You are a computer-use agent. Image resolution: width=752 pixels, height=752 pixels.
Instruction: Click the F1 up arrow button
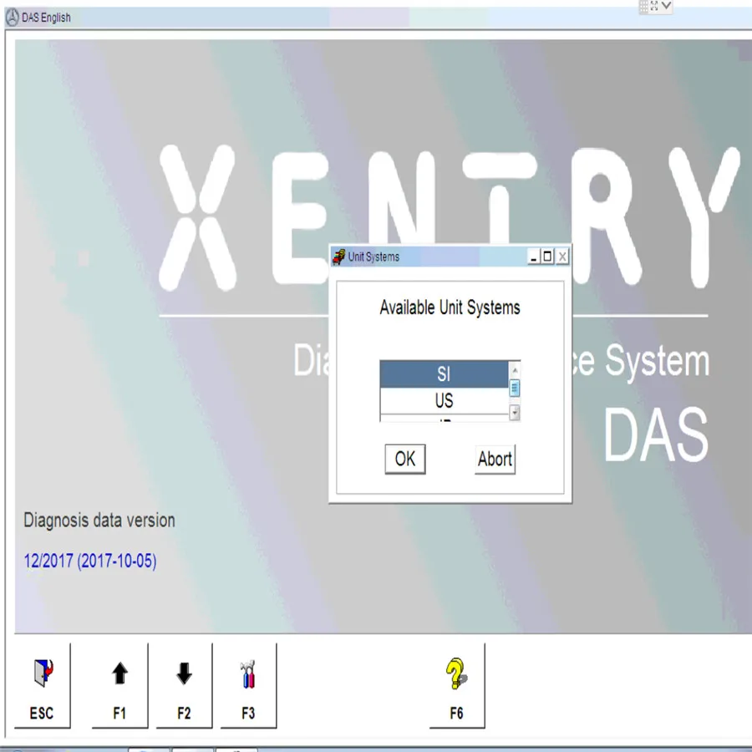point(119,686)
